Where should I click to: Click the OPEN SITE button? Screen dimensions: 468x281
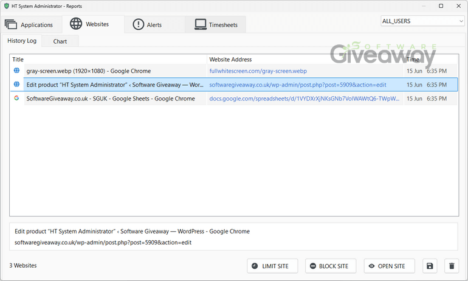(x=389, y=266)
